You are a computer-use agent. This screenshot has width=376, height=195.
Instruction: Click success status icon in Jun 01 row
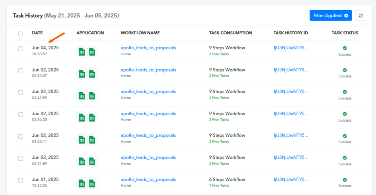pos(345,180)
